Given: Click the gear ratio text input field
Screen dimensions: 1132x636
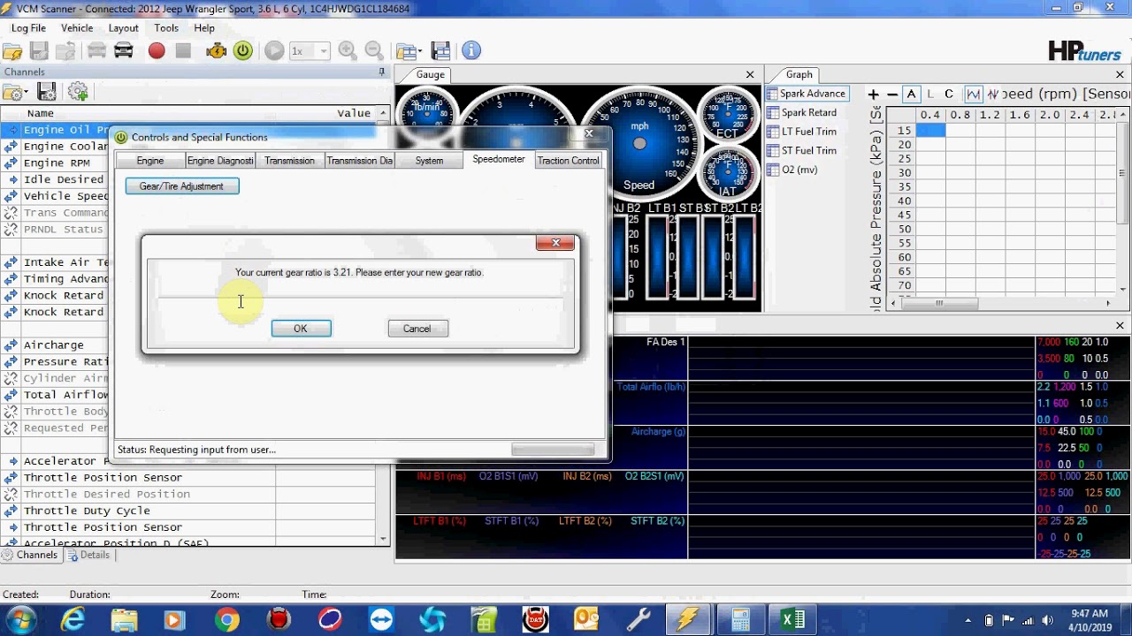Looking at the screenshot, I should [x=360, y=304].
